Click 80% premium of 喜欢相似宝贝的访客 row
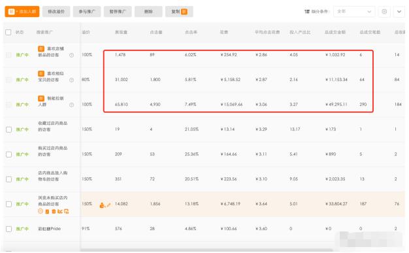The image size is (409, 253). (86, 79)
